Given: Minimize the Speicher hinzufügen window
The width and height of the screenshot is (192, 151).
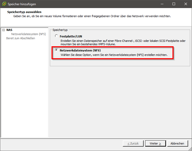Looking at the screenshot, I should click(x=162, y=4).
